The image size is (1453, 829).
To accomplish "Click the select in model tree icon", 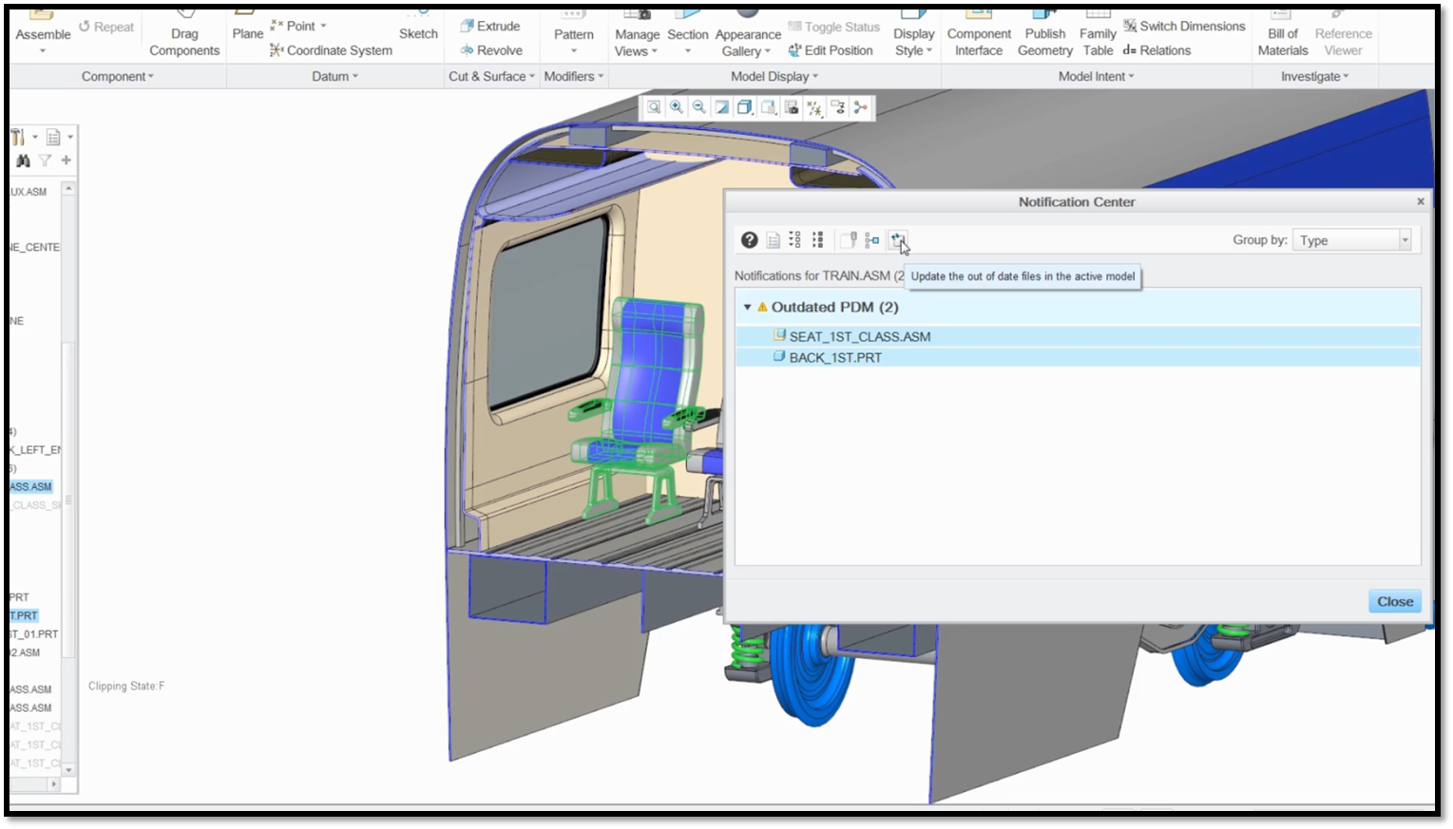I will (x=871, y=240).
